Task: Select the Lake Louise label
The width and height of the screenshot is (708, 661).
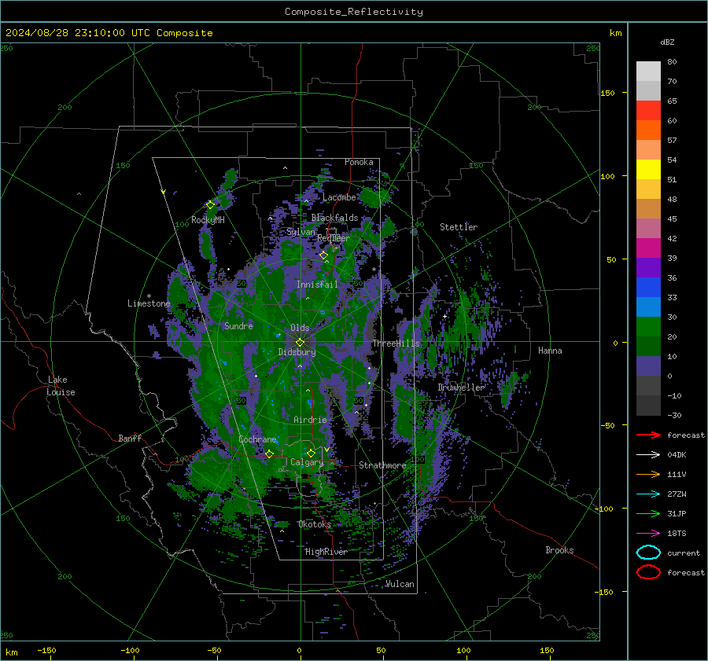Action: tap(61, 386)
